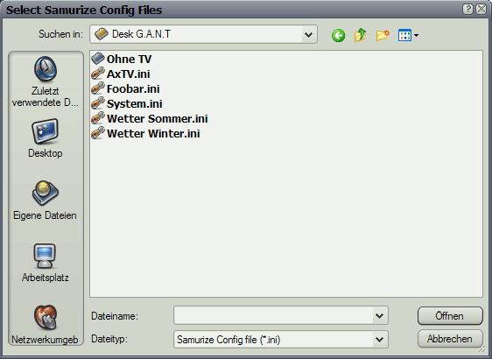
Task: Click the Öffnen button
Action: 450,316
